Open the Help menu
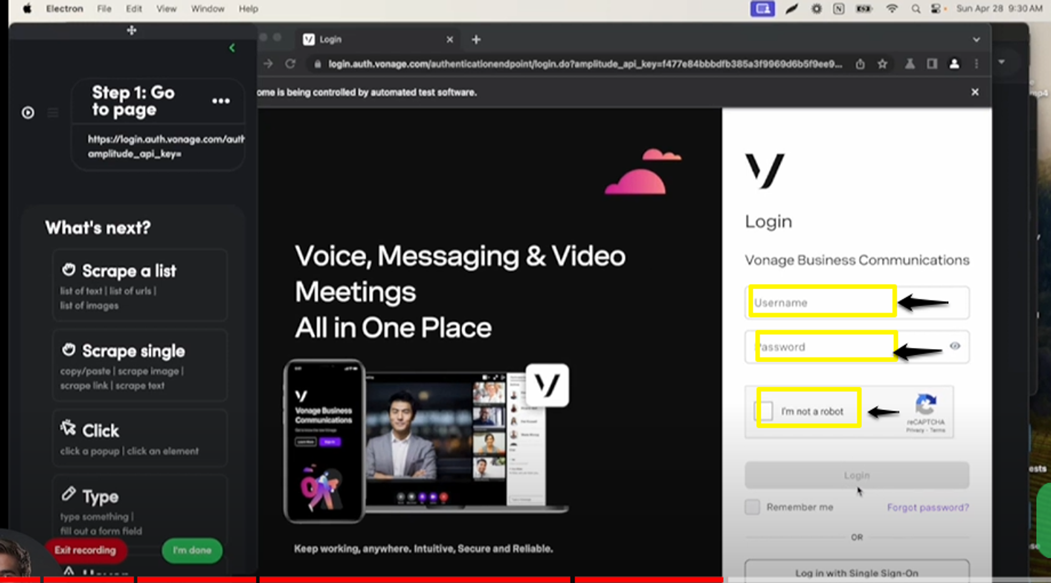Viewport: 1051px width, 583px height. 249,8
